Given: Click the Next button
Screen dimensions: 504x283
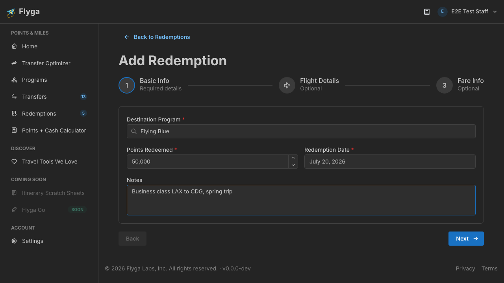Looking at the screenshot, I should tap(466, 239).
